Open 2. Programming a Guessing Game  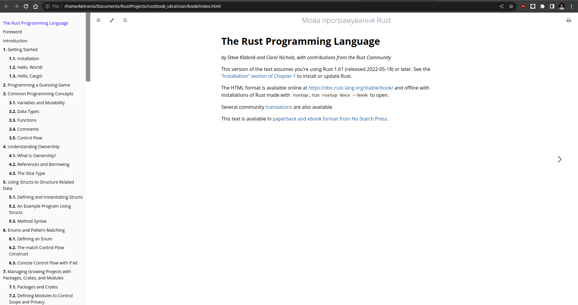coord(36,85)
